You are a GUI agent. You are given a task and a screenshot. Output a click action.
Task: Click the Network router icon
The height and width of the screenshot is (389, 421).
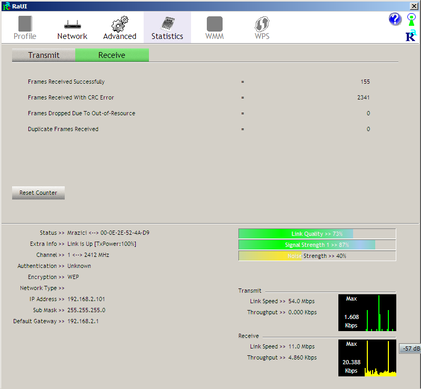pyautogui.click(x=72, y=24)
